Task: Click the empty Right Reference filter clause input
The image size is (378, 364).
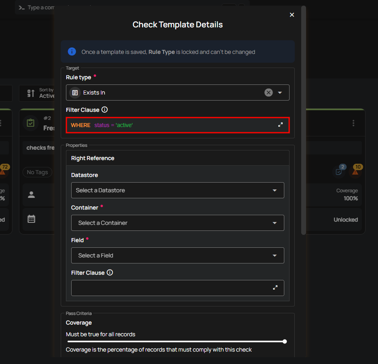Action: tap(169, 288)
